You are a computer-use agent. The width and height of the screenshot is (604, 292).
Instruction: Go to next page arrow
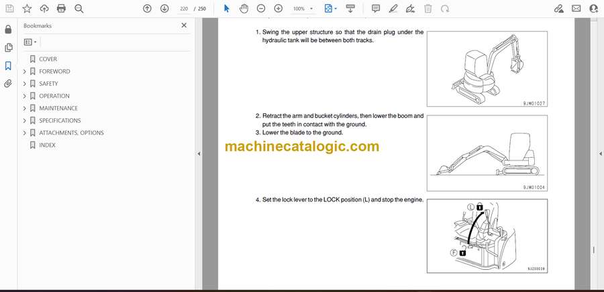pyautogui.click(x=164, y=9)
